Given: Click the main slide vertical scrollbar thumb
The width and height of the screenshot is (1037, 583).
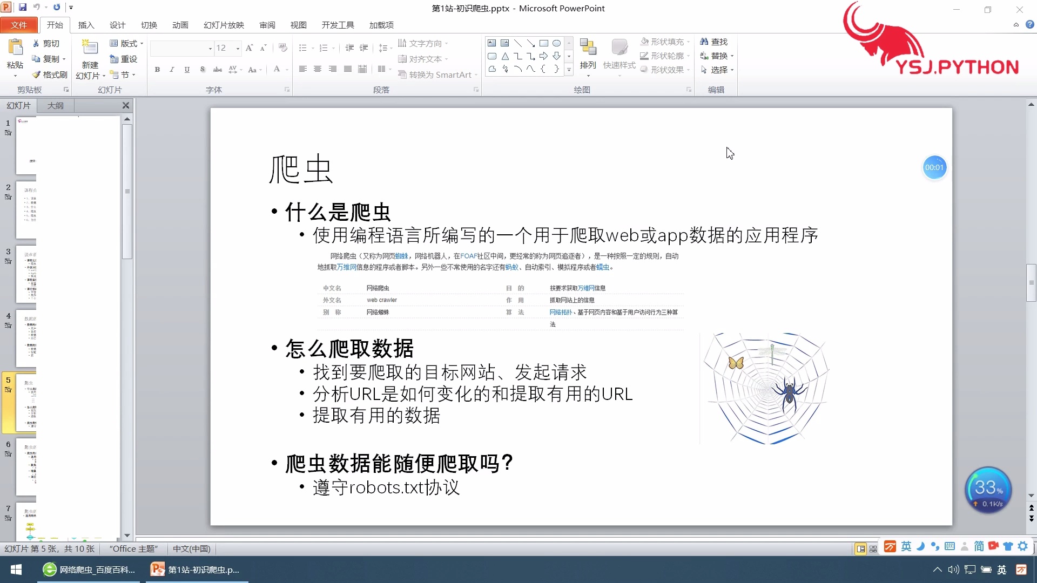Looking at the screenshot, I should point(1031,282).
